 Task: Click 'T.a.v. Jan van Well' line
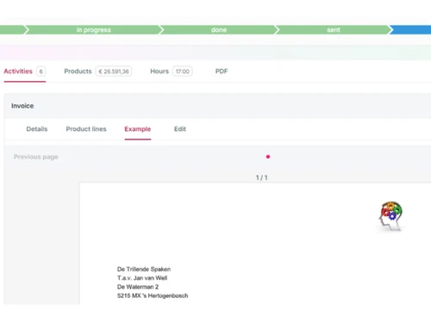coord(142,278)
